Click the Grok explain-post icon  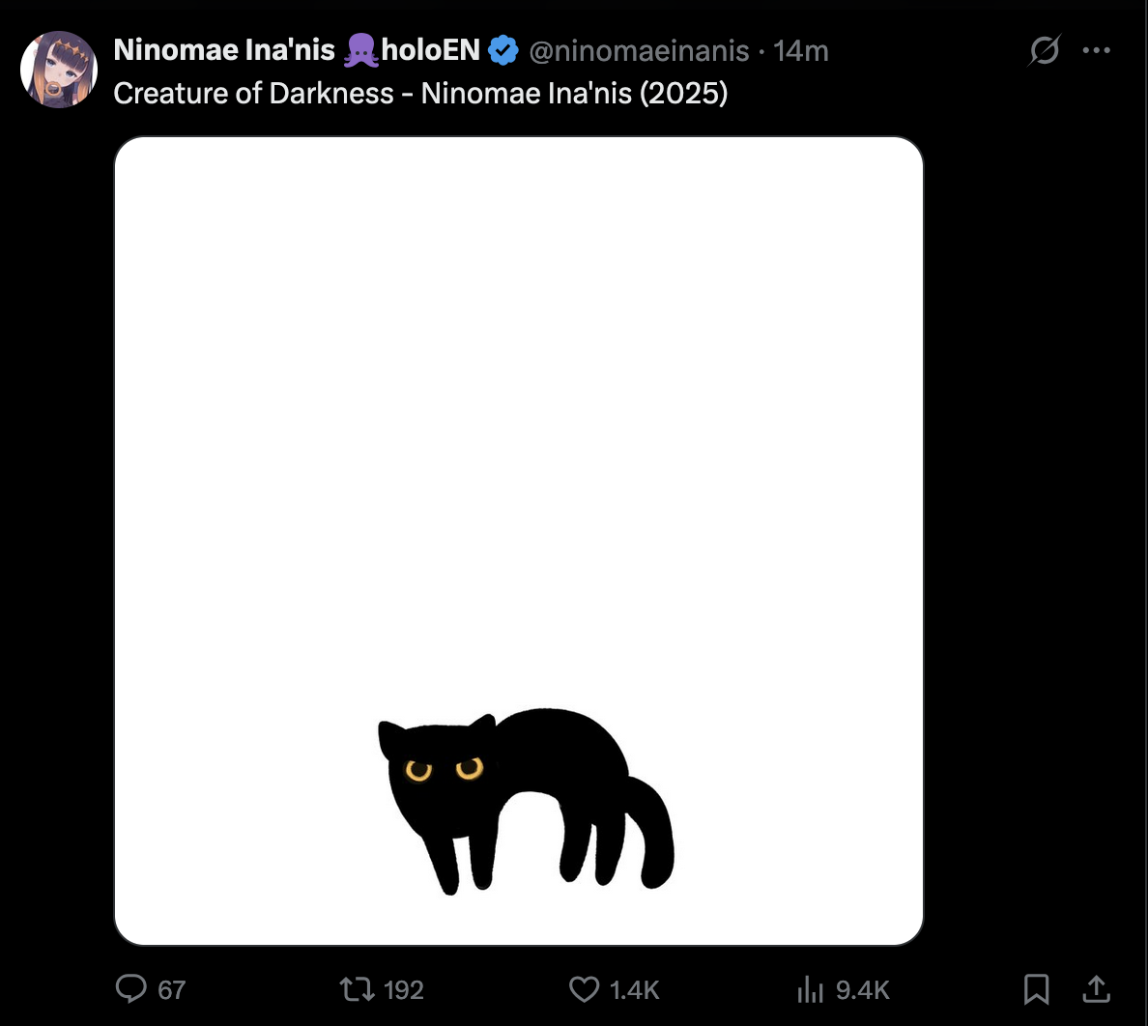point(1044,50)
